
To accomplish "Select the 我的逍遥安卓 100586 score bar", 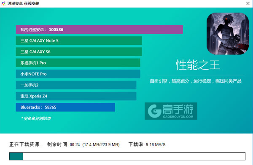I will point(99,29).
